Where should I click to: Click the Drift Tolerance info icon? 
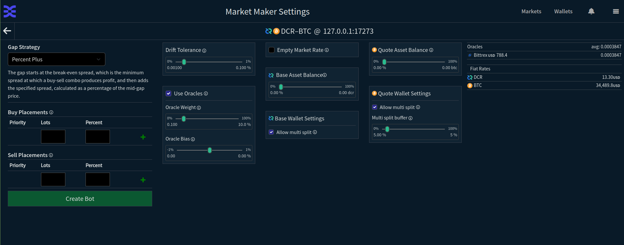[x=204, y=51]
